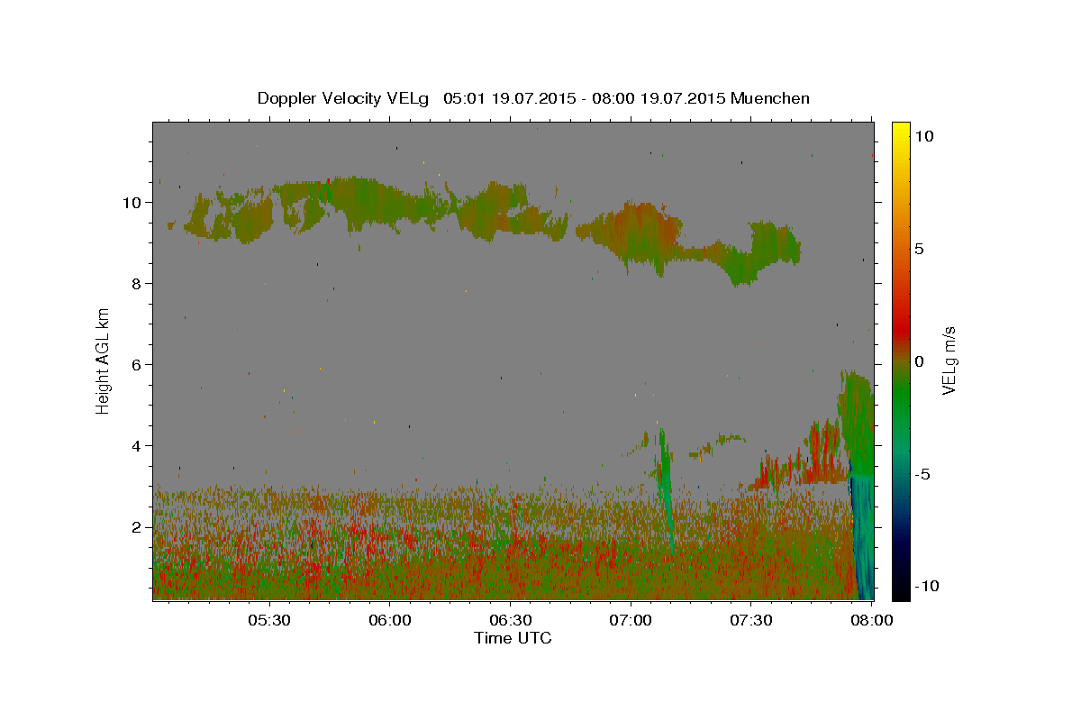Pick the yellow top of the velocity colorbar
1081x721 pixels.
pos(900,129)
